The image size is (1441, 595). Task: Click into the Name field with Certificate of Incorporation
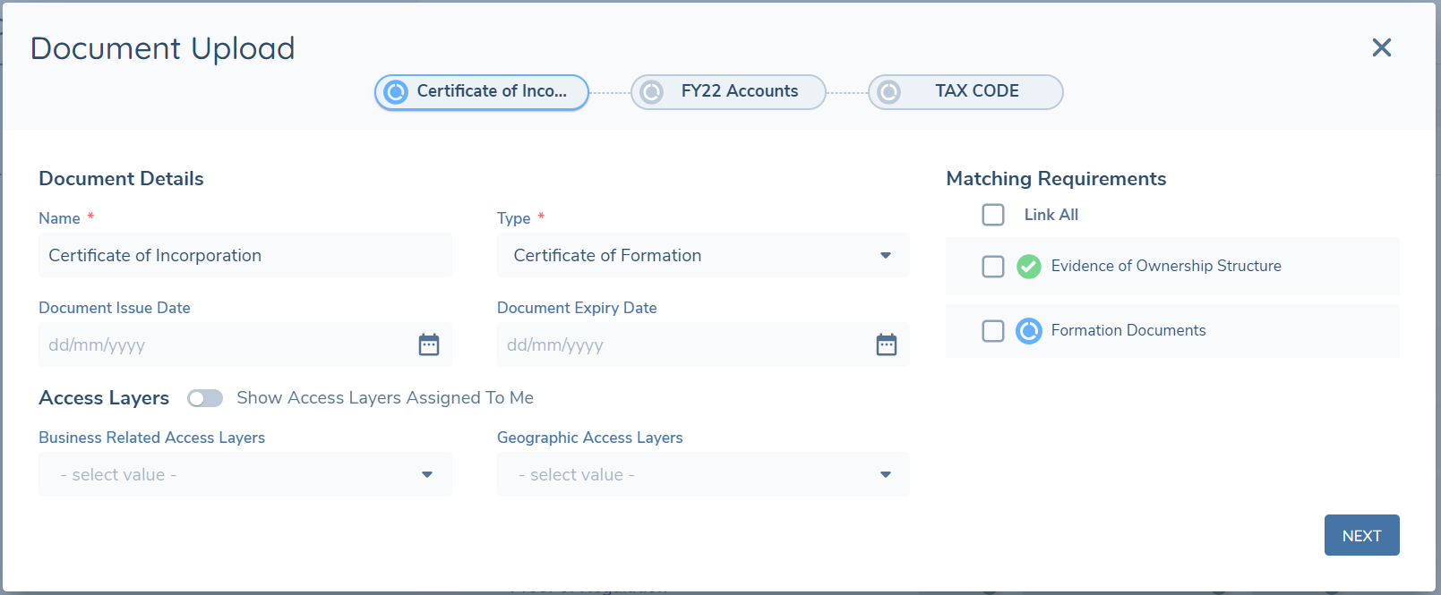pos(245,255)
